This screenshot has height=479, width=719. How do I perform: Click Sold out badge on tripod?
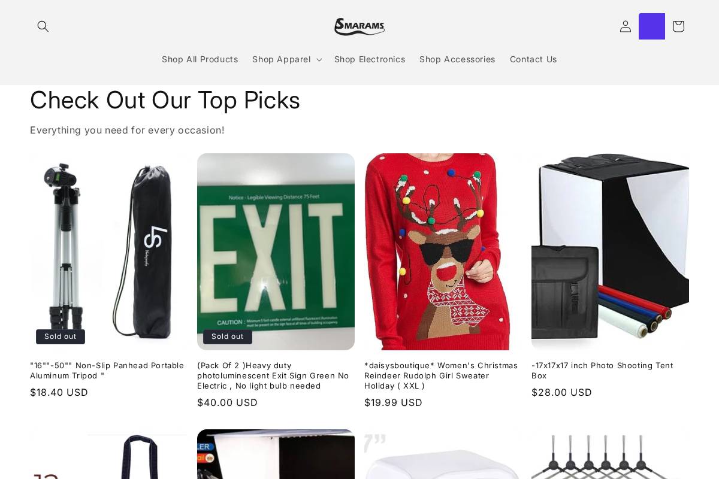click(x=61, y=336)
